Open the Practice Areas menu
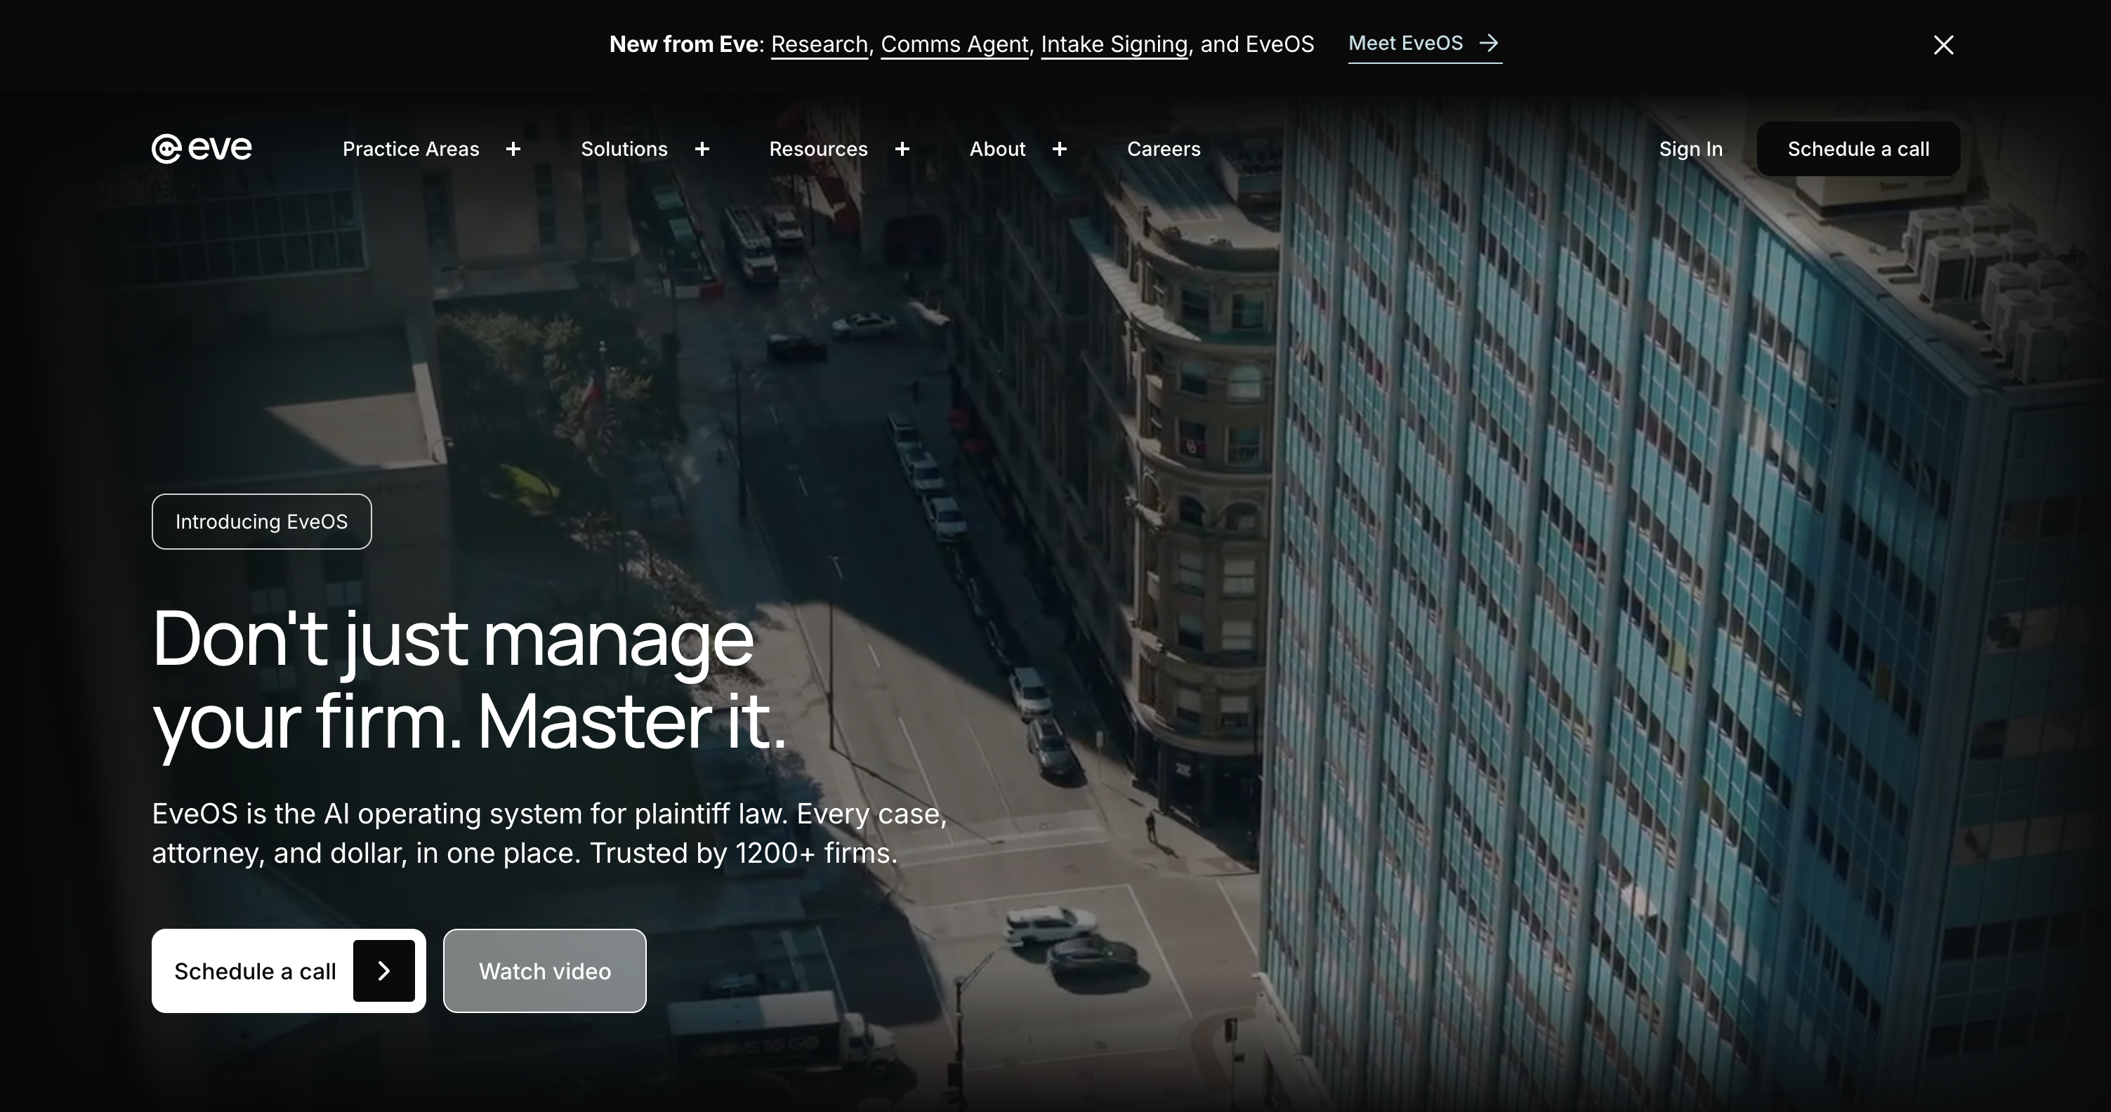Image resolution: width=2111 pixels, height=1112 pixels. point(411,149)
